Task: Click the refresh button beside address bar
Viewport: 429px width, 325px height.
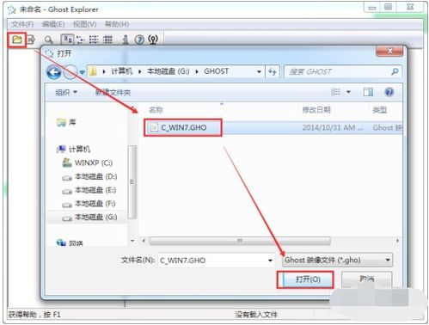Action: 273,71
